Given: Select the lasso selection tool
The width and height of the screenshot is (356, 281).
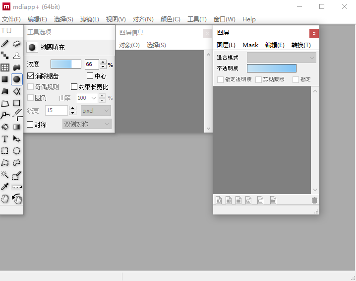Looking at the screenshot, I should point(16,162).
